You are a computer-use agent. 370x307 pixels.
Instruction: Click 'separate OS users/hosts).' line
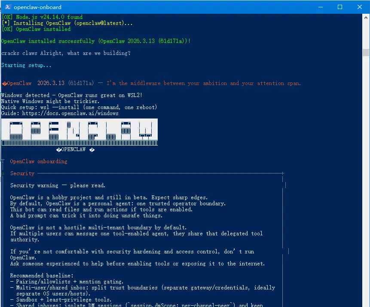(53, 294)
